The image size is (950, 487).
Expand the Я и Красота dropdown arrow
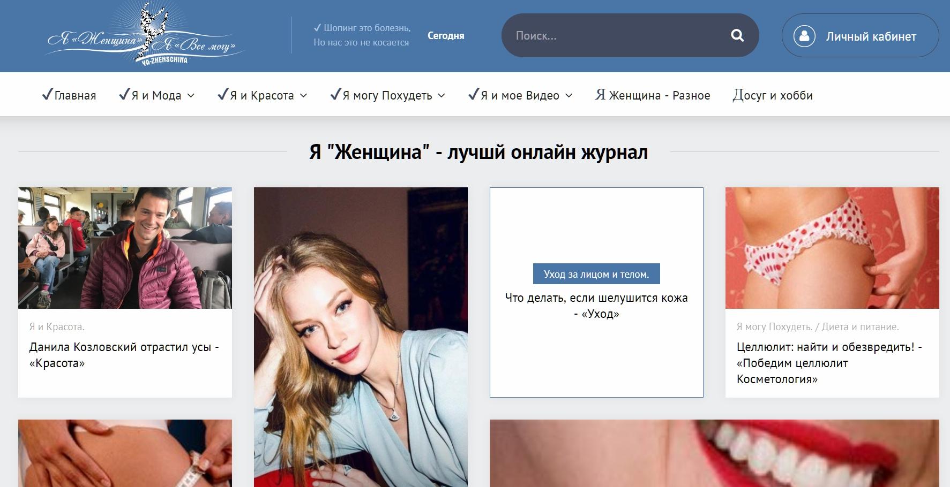pyautogui.click(x=303, y=96)
